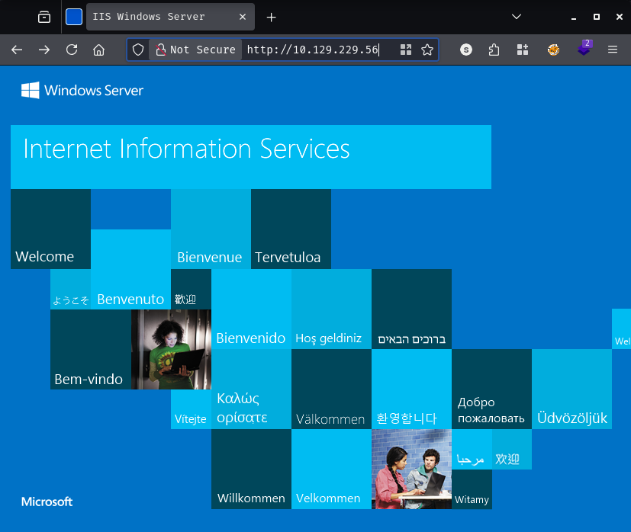Viewport: 631px width, 532px height.
Task: Click the browser back arrow
Action: [x=17, y=50]
